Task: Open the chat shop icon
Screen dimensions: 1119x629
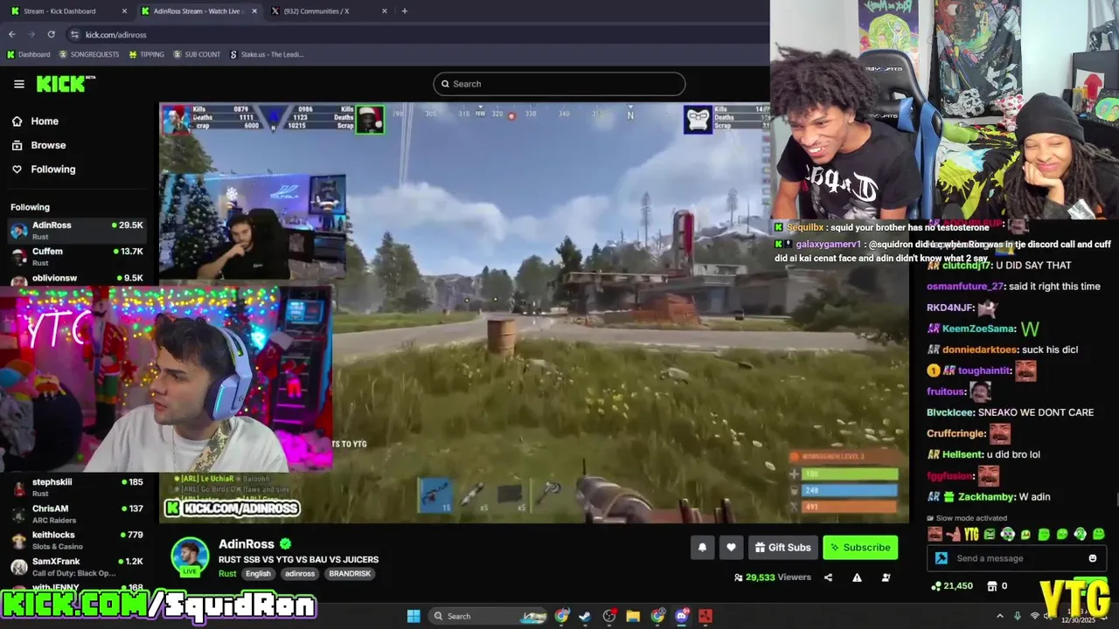Action: click(x=994, y=586)
